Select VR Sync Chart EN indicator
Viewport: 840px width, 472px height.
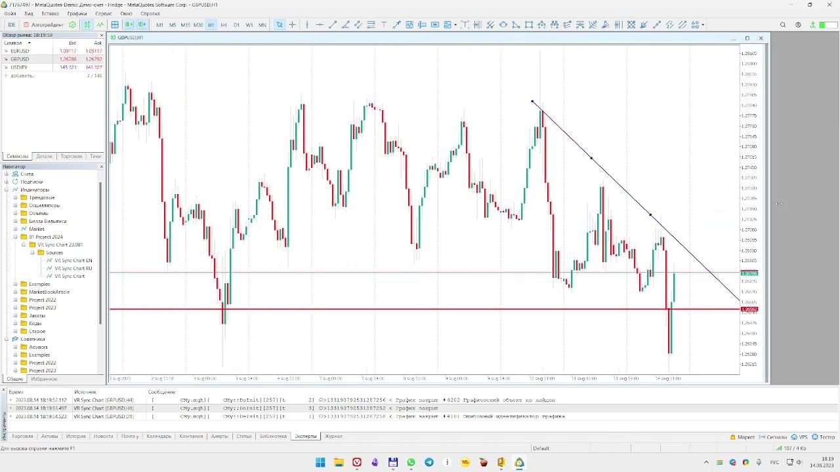(73, 261)
